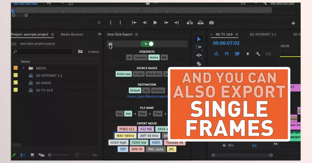This screenshot has width=312, height=163.
Task: Click the timeline Add Marker icon
Action: [x=248, y=54]
